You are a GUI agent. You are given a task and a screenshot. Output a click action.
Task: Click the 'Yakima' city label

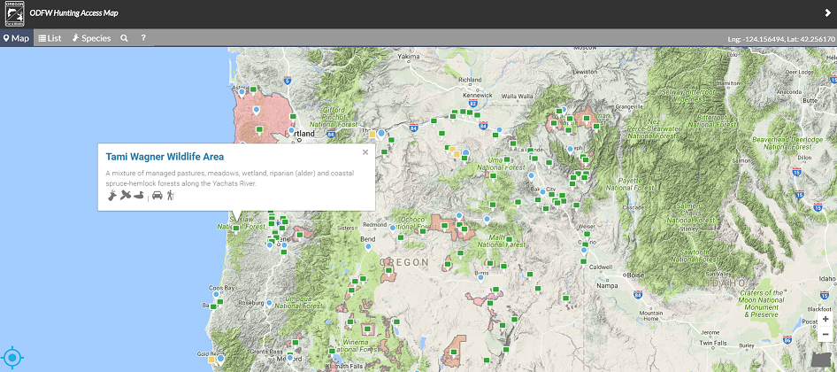(409, 56)
